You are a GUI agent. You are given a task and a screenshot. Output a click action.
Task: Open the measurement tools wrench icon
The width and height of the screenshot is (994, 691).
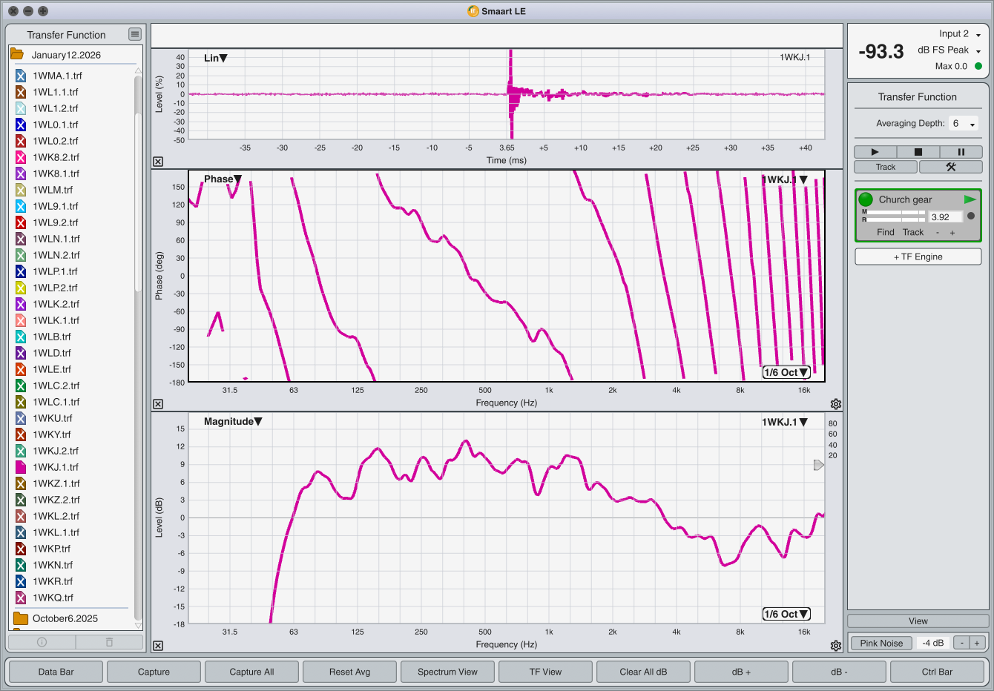pos(951,167)
